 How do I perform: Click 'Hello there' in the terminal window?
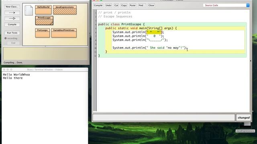coord(13,78)
